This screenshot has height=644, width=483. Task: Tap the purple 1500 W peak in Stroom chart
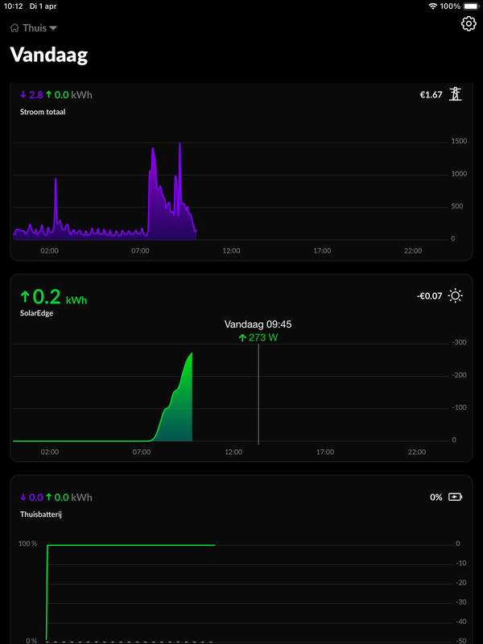click(x=180, y=145)
